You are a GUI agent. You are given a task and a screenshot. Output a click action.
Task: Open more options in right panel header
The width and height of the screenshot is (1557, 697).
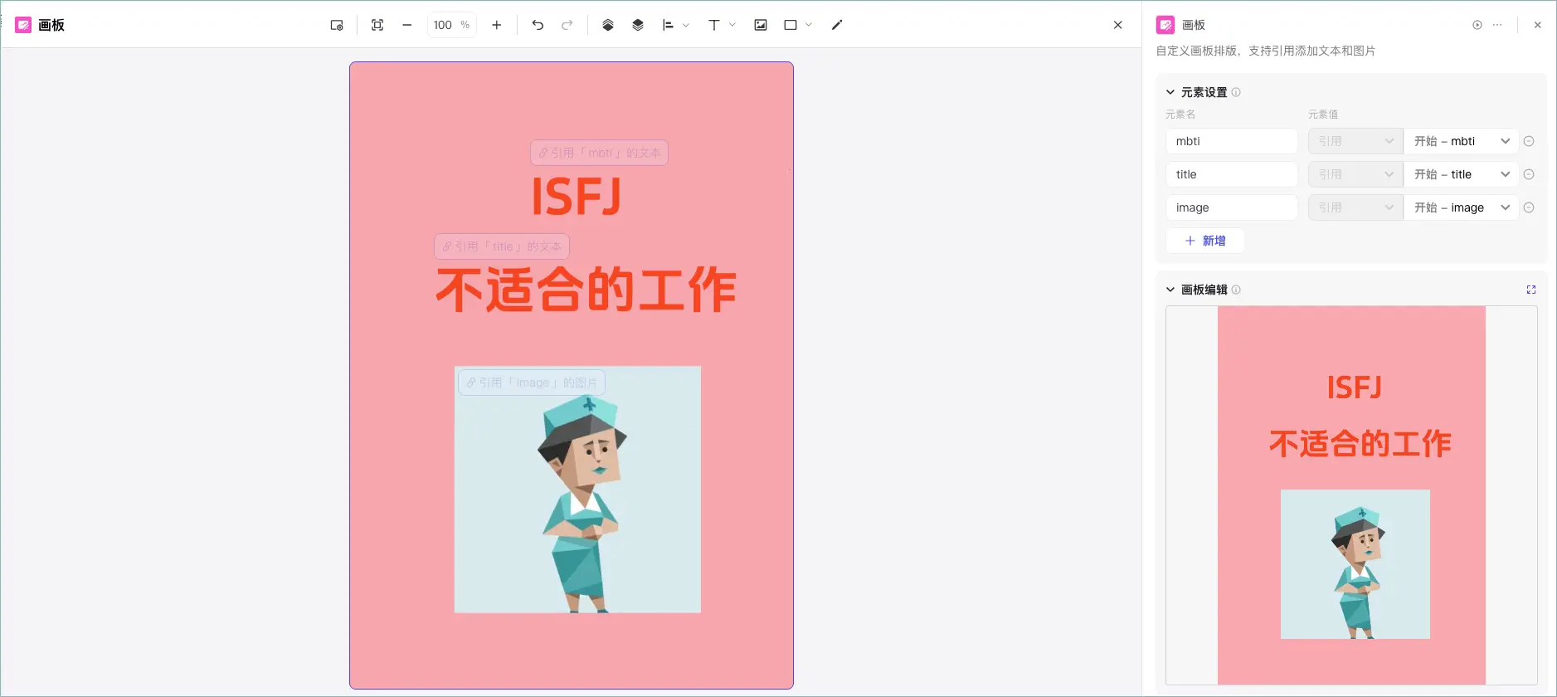click(1497, 25)
